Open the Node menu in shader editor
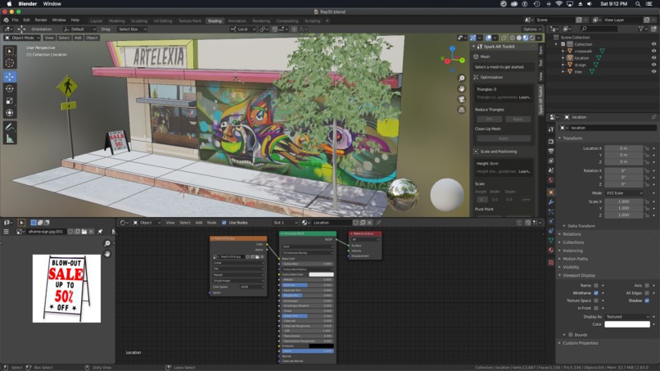 212,223
